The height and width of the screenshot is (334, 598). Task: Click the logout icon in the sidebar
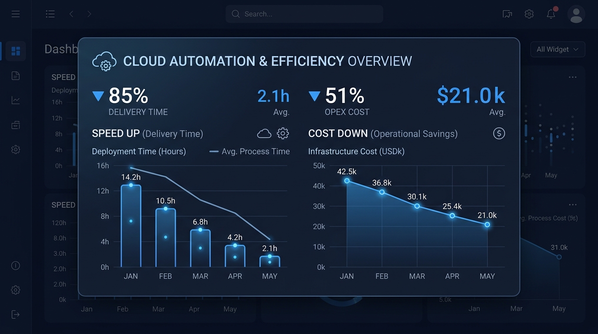click(16, 314)
